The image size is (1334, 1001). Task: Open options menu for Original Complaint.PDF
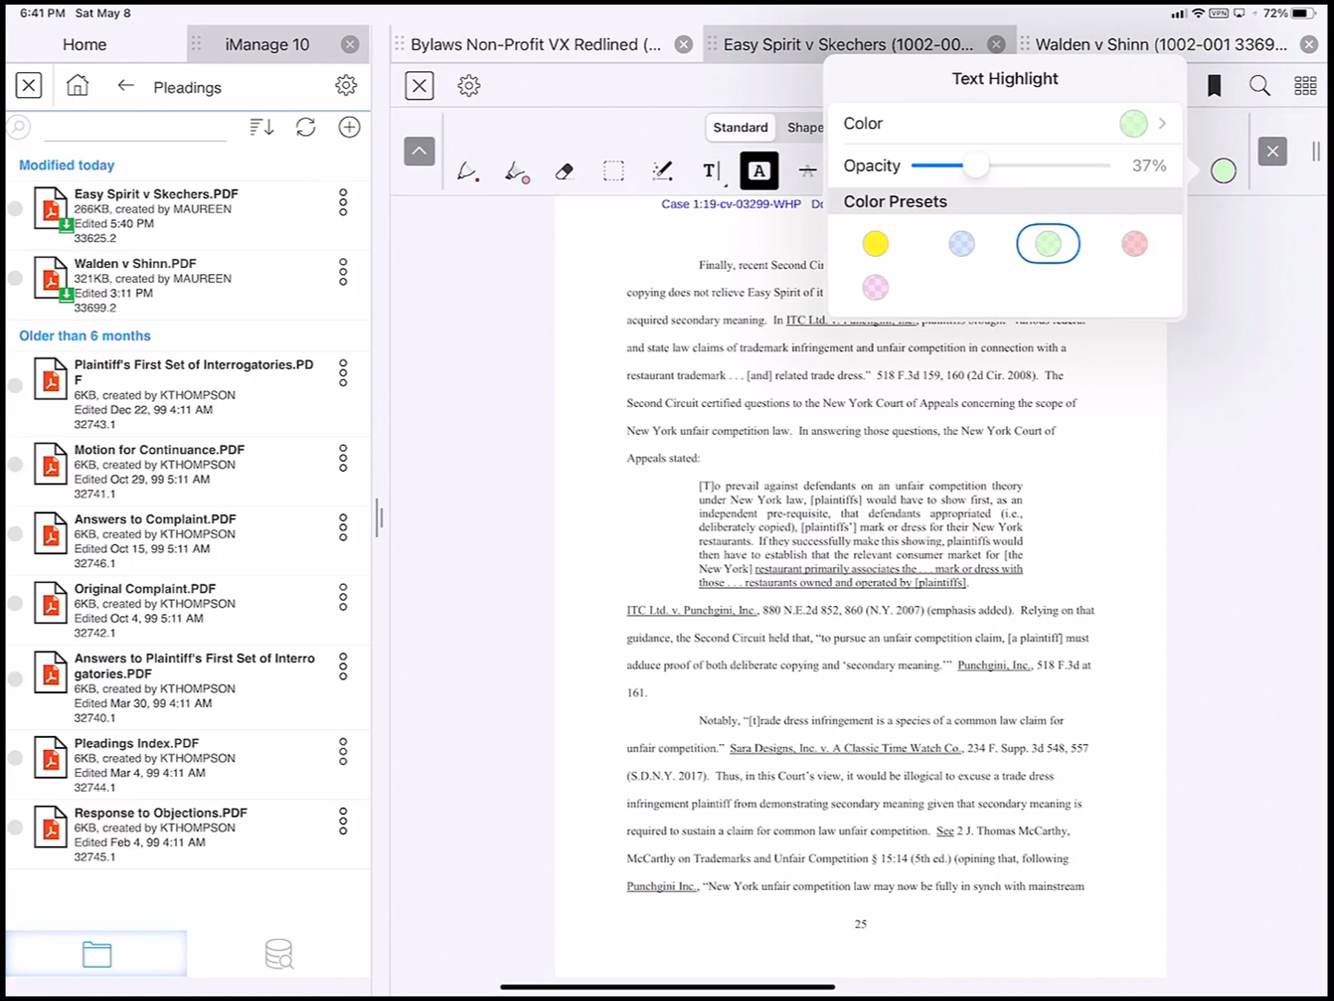(x=343, y=597)
